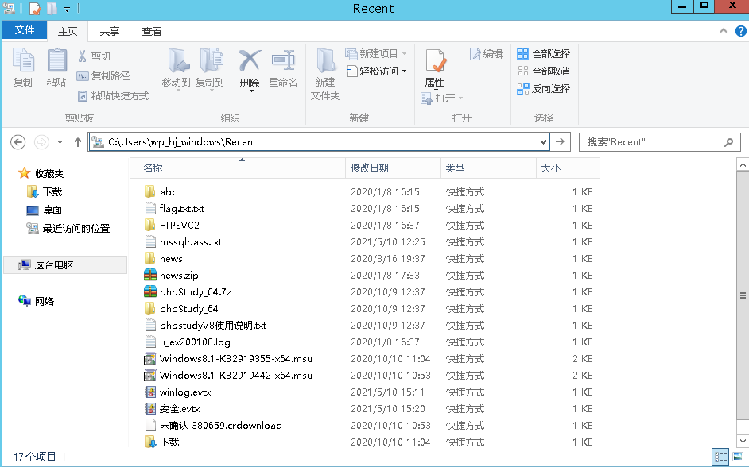Switch to large icons view in status bar

click(x=738, y=457)
